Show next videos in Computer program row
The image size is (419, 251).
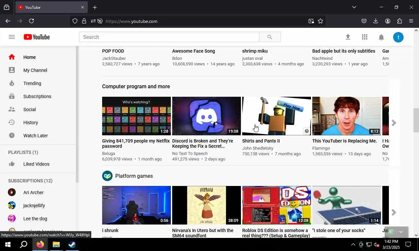(394, 123)
